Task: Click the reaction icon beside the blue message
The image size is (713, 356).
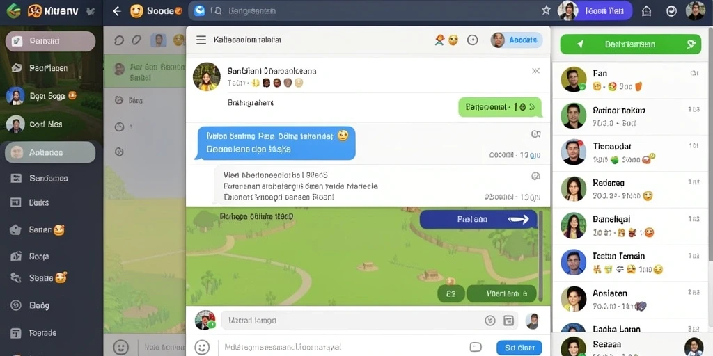Action: pyautogui.click(x=535, y=134)
